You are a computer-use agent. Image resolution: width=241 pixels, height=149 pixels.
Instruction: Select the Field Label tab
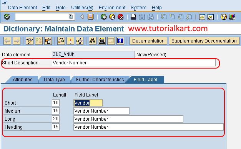pos(145,80)
